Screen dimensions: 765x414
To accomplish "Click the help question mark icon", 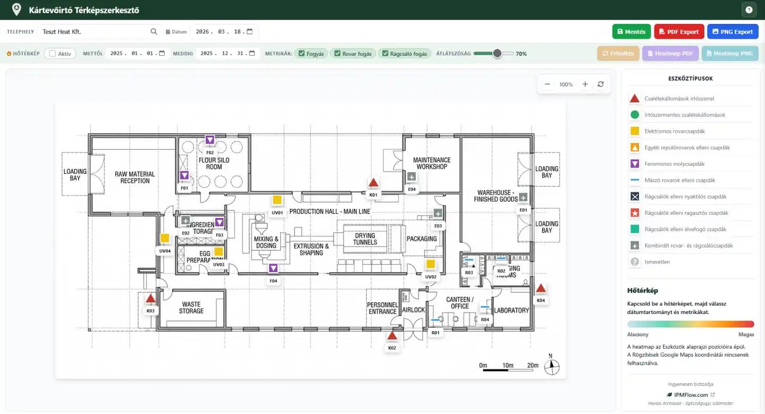I will pos(749,10).
